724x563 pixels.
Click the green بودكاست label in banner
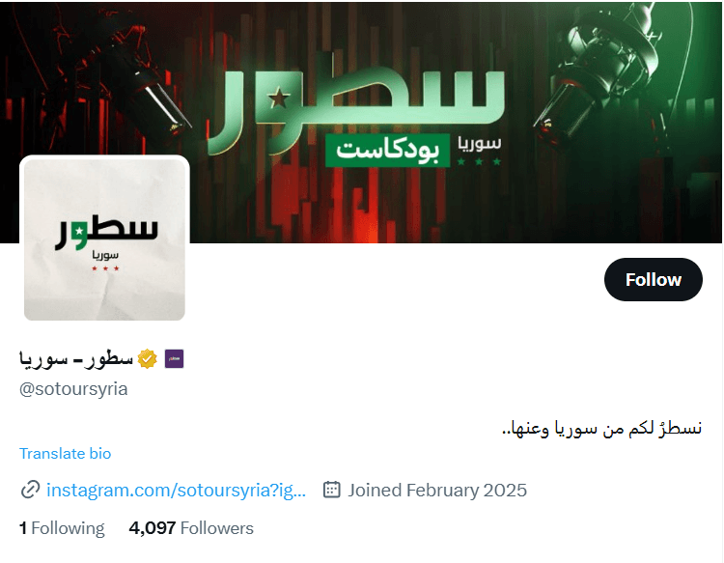coord(388,150)
